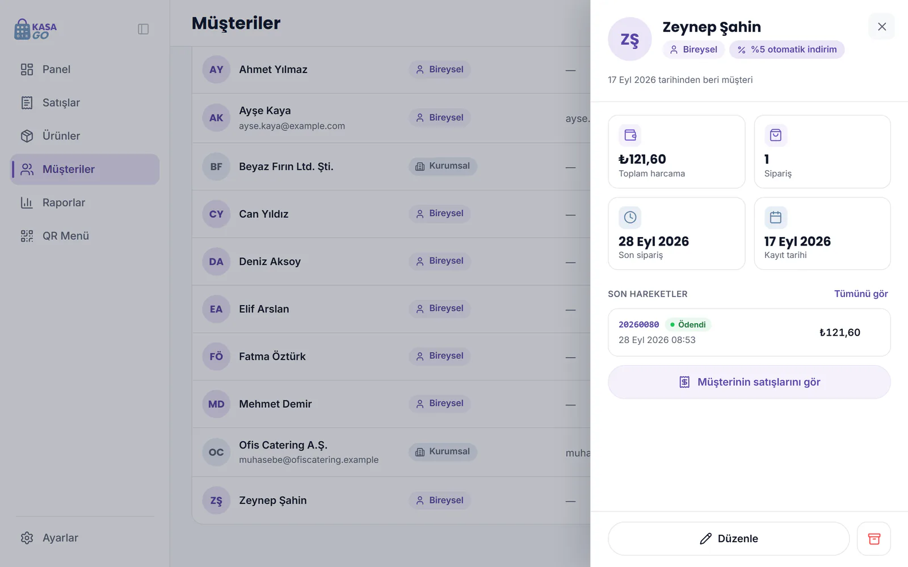
Task: Click the ZŞ avatar in panel header
Action: pos(630,39)
